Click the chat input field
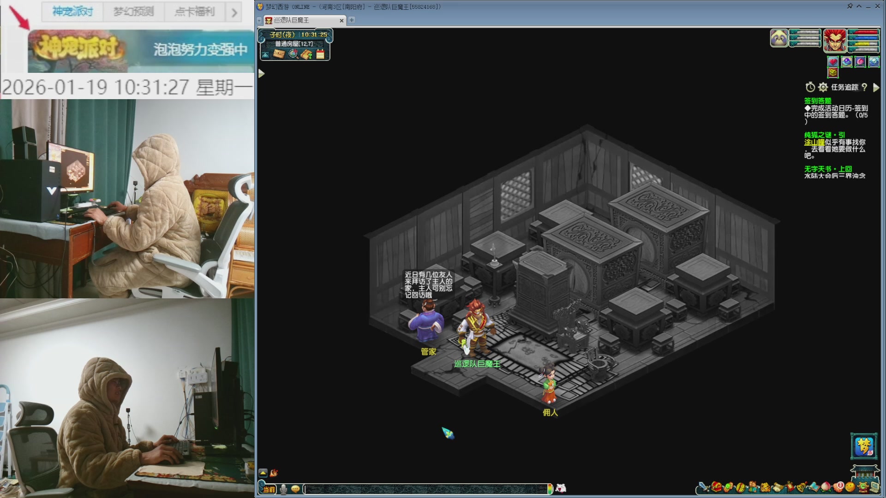This screenshot has height=498, width=886. pyautogui.click(x=425, y=489)
